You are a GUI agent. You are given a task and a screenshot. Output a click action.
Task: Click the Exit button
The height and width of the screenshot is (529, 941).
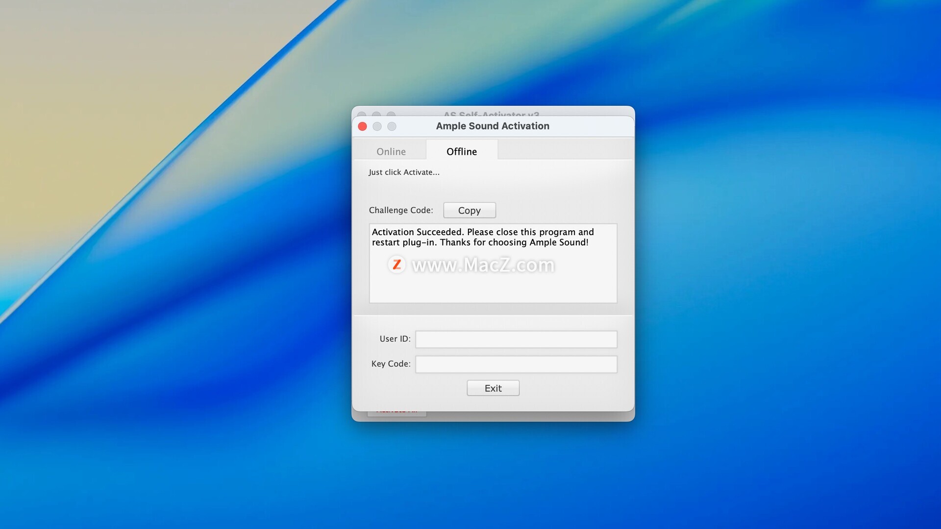pyautogui.click(x=493, y=388)
